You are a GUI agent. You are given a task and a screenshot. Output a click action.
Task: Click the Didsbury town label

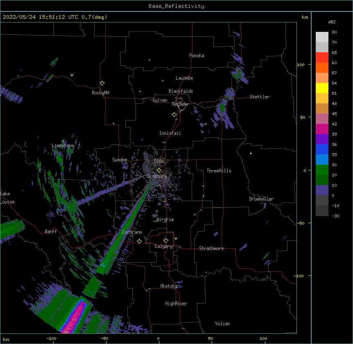[157, 176]
